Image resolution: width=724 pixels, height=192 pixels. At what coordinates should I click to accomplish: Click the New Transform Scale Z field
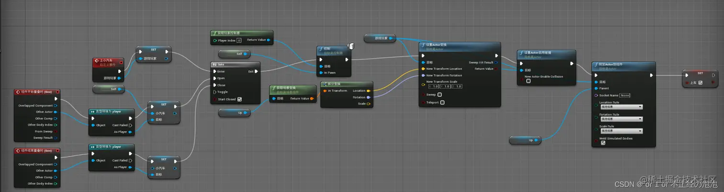457,86
